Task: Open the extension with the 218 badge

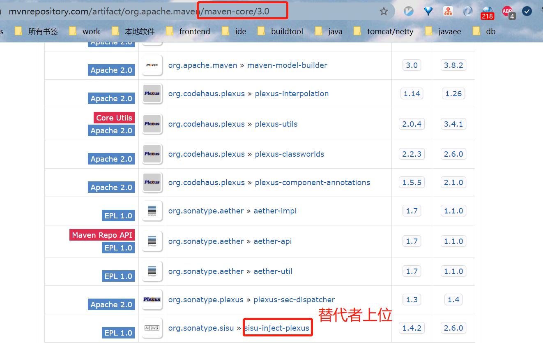Action: pyautogui.click(x=488, y=12)
